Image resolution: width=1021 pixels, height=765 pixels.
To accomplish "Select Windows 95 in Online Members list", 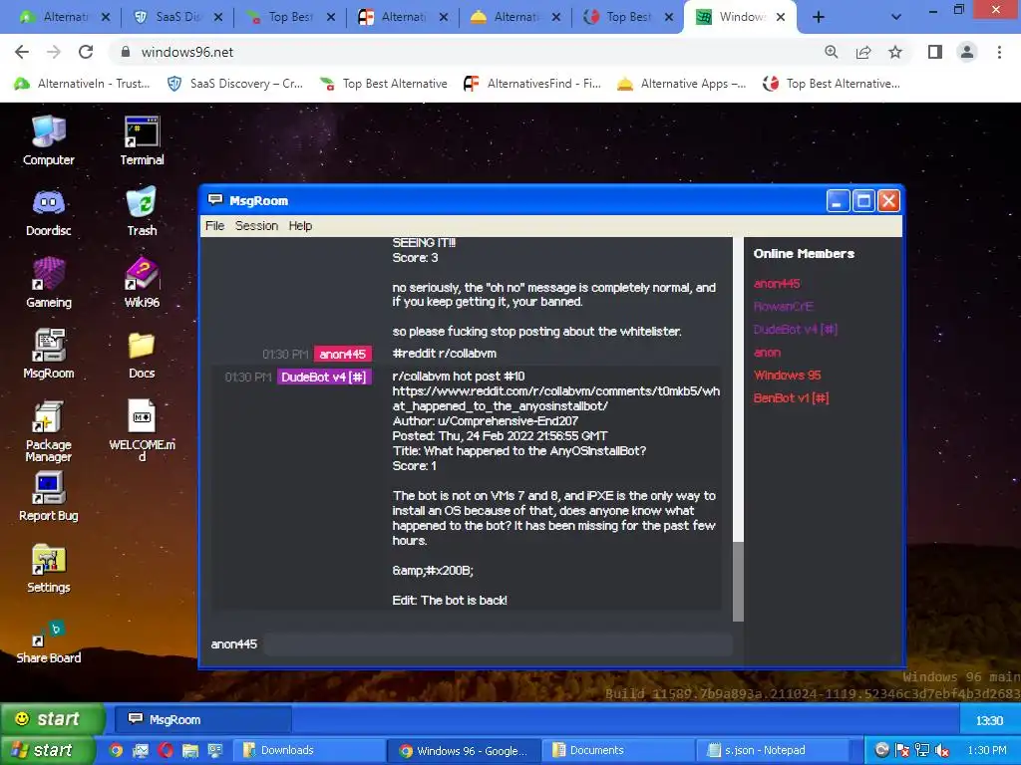I will tap(787, 376).
